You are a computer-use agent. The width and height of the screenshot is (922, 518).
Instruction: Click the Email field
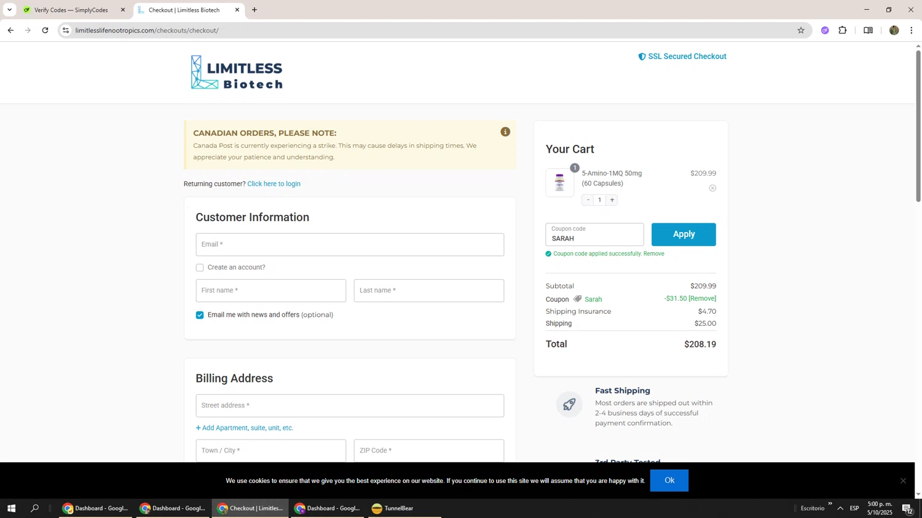click(x=350, y=245)
